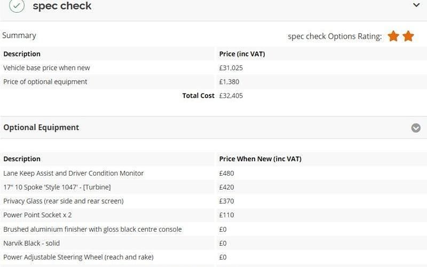Select the Privacy Glass option row
This screenshot has width=427, height=267.
(x=64, y=201)
